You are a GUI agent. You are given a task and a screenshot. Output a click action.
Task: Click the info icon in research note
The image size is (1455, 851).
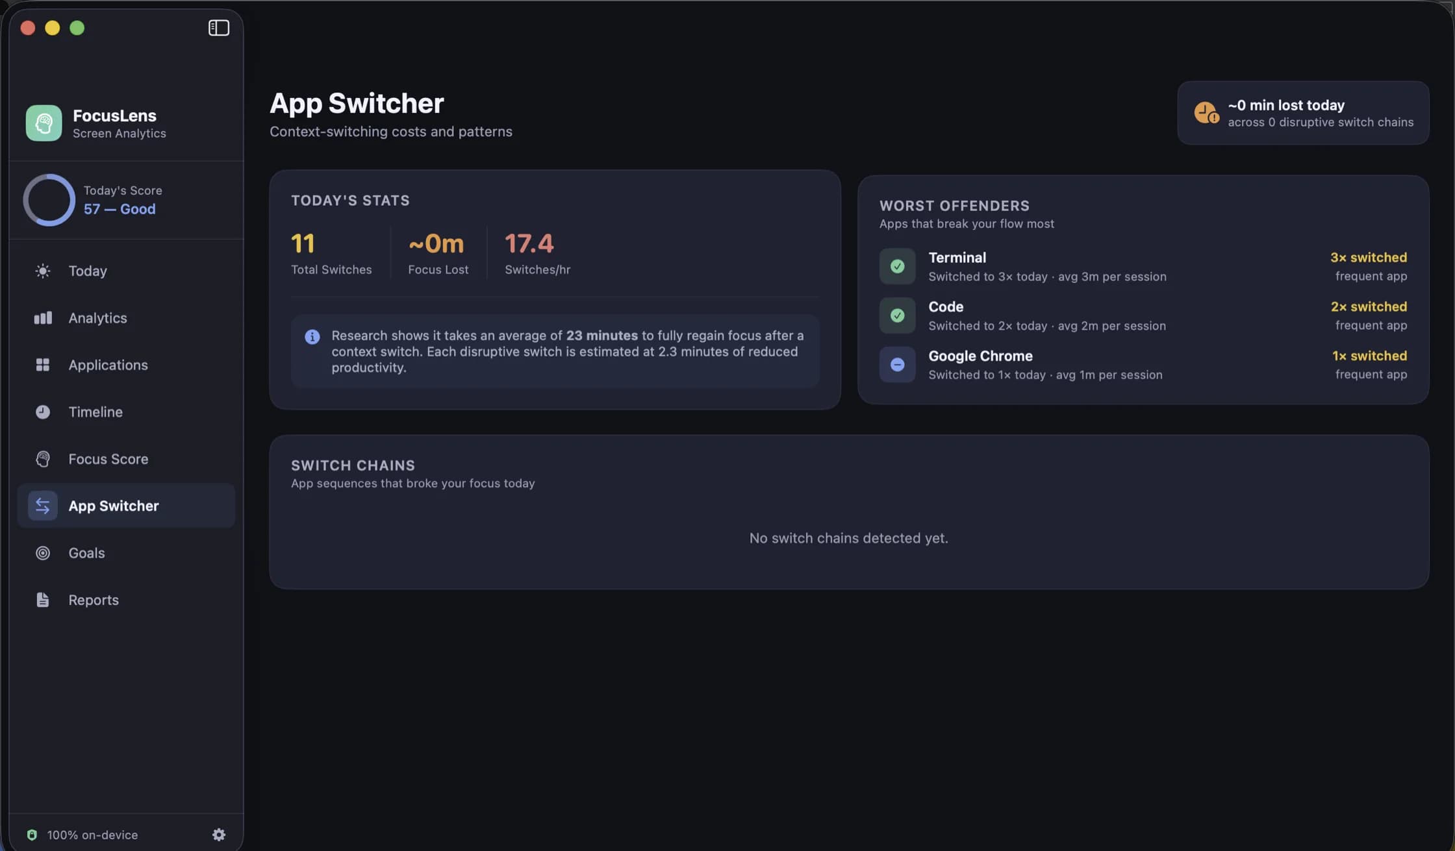tap(312, 337)
